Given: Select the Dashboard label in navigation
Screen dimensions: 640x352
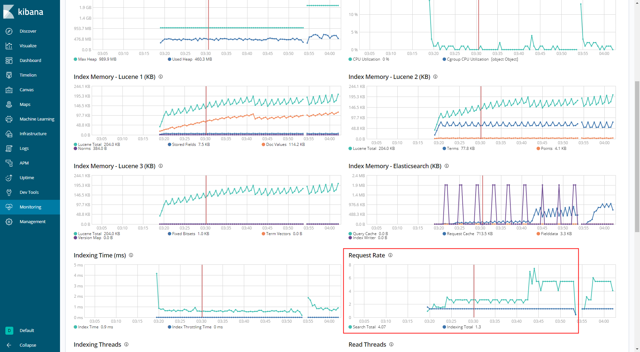Looking at the screenshot, I should click(x=30, y=60).
